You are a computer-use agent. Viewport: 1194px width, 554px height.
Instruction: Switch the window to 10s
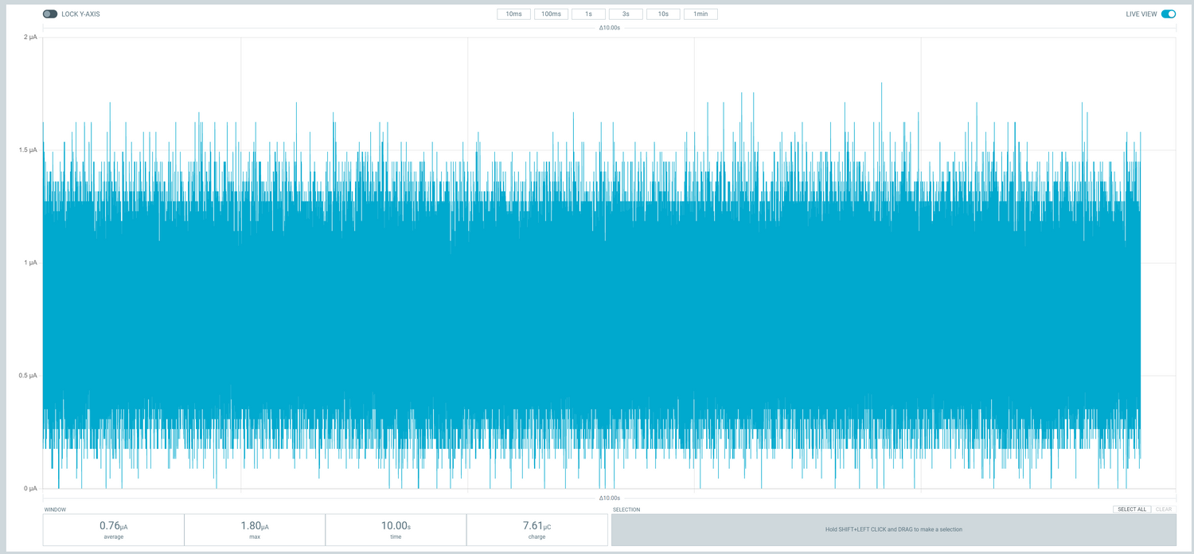(x=663, y=14)
